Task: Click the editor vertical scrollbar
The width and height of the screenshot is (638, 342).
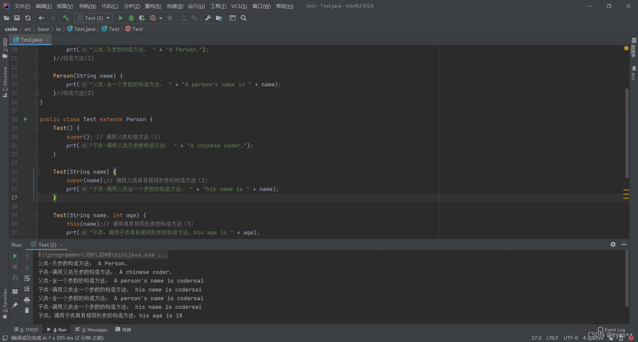Action: (x=627, y=133)
